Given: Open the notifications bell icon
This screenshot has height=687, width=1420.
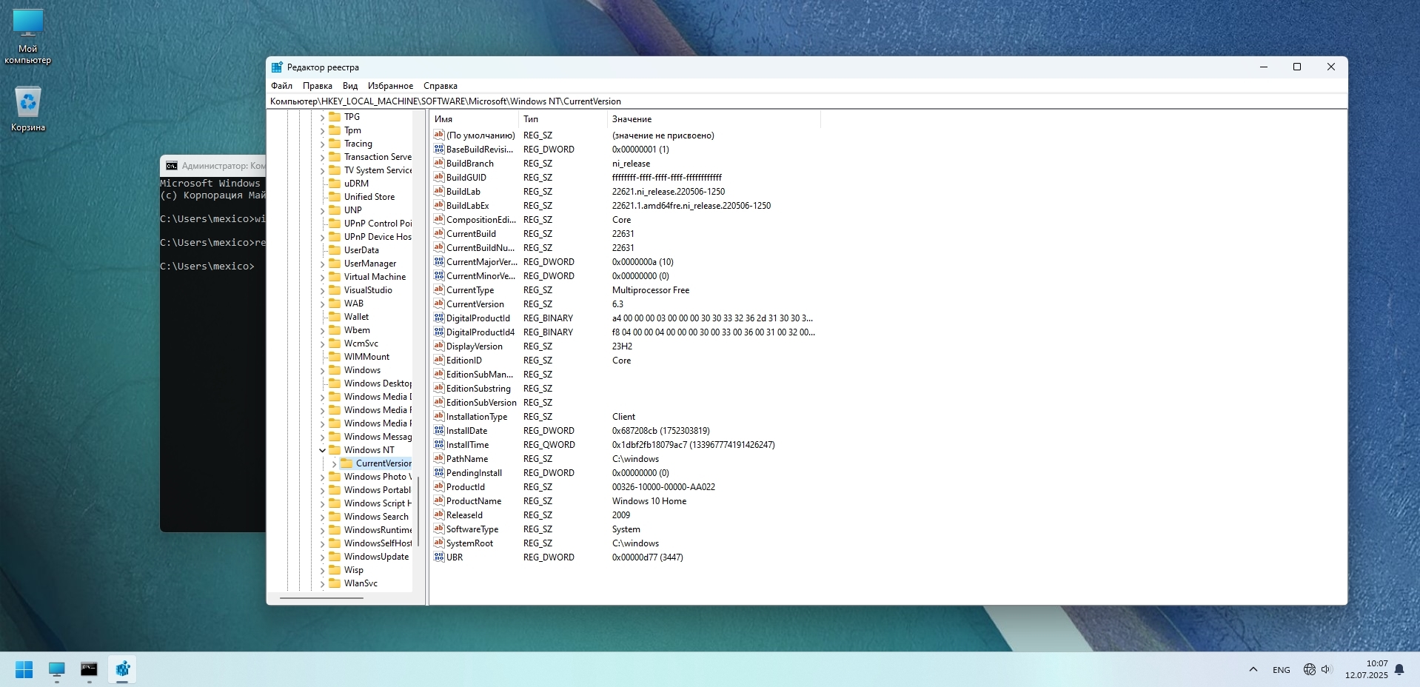Looking at the screenshot, I should point(1399,669).
